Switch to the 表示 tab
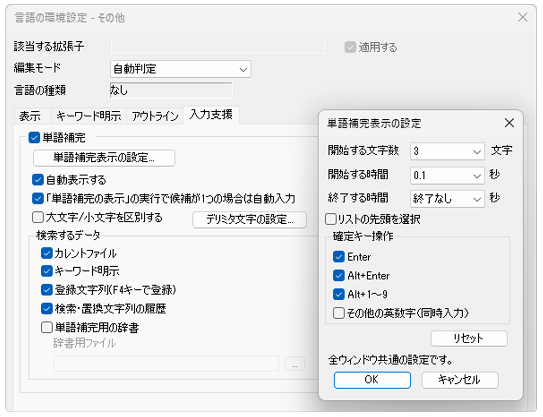The width and height of the screenshot is (543, 417). click(31, 116)
